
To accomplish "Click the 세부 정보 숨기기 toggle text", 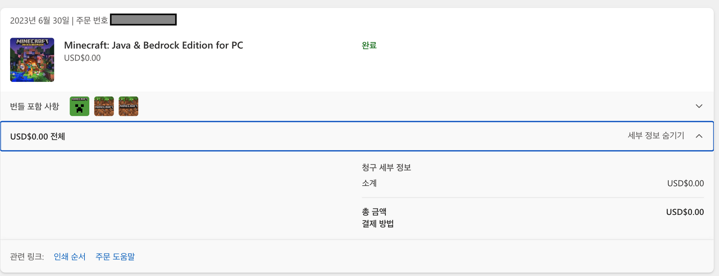I will [656, 136].
